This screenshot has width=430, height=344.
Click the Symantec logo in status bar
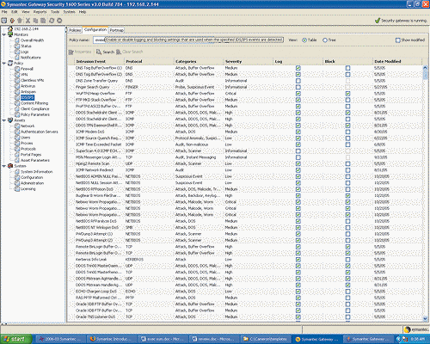417,329
